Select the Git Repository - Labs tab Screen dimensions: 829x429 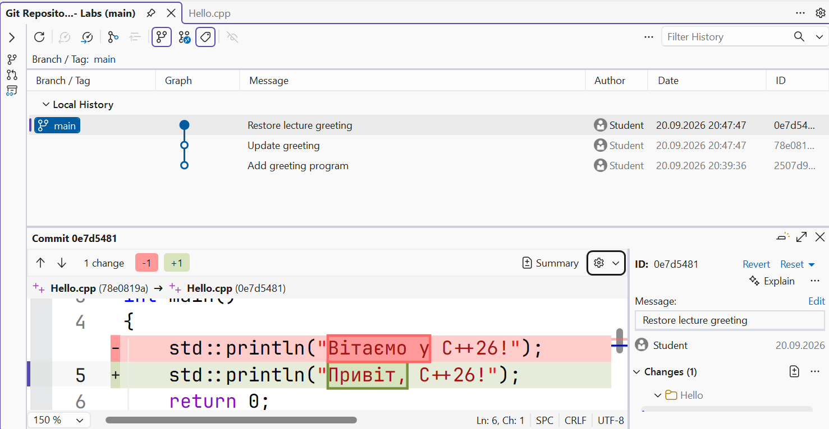(71, 13)
